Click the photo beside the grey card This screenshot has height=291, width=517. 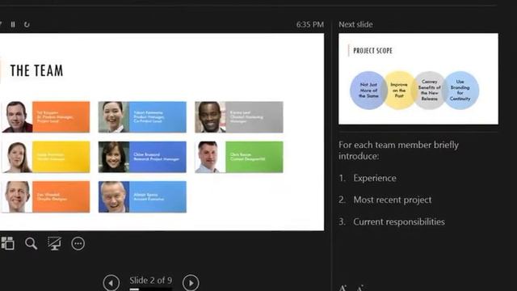coord(210,117)
